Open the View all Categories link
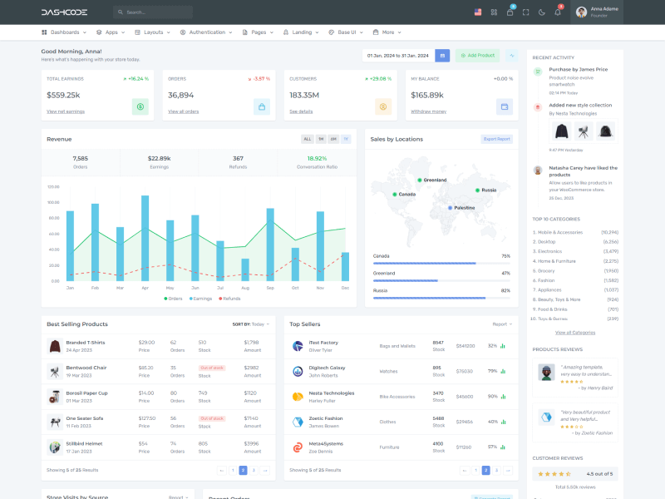The image size is (665, 499). (x=575, y=332)
